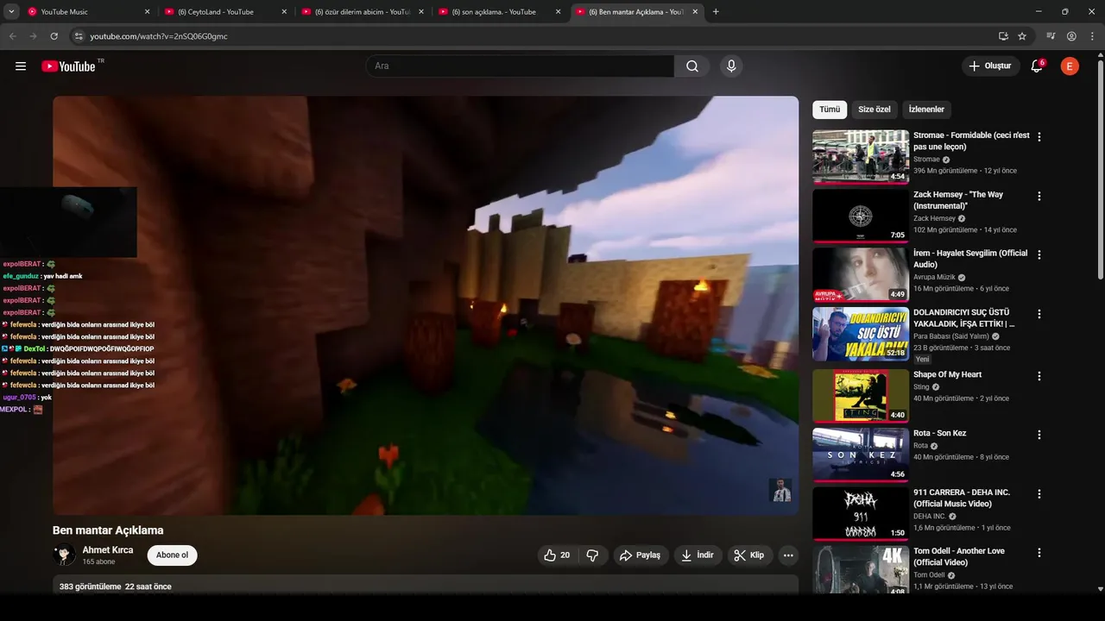
Task: Open options for the Shape Of My Heart video
Action: pos(1039,376)
